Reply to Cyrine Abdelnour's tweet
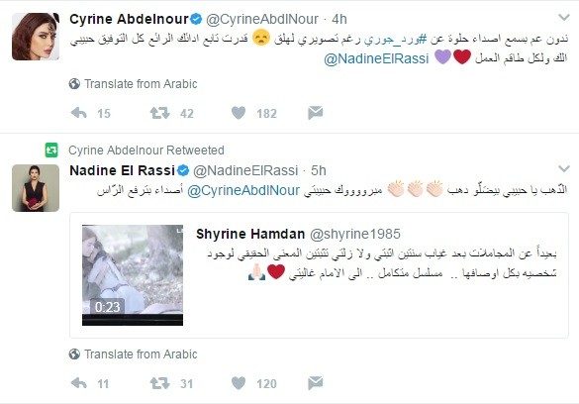The height and width of the screenshot is (404, 579). point(78,113)
